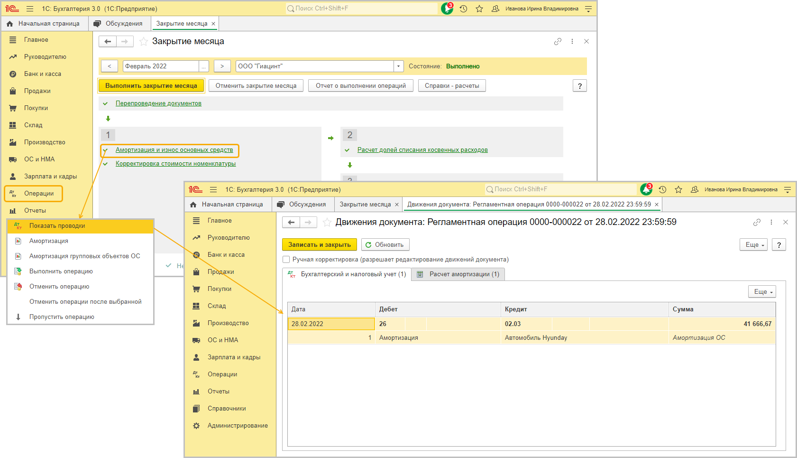Choose Амортизация групповых объектов ОС
The width and height of the screenshot is (797, 458).
[81, 256]
